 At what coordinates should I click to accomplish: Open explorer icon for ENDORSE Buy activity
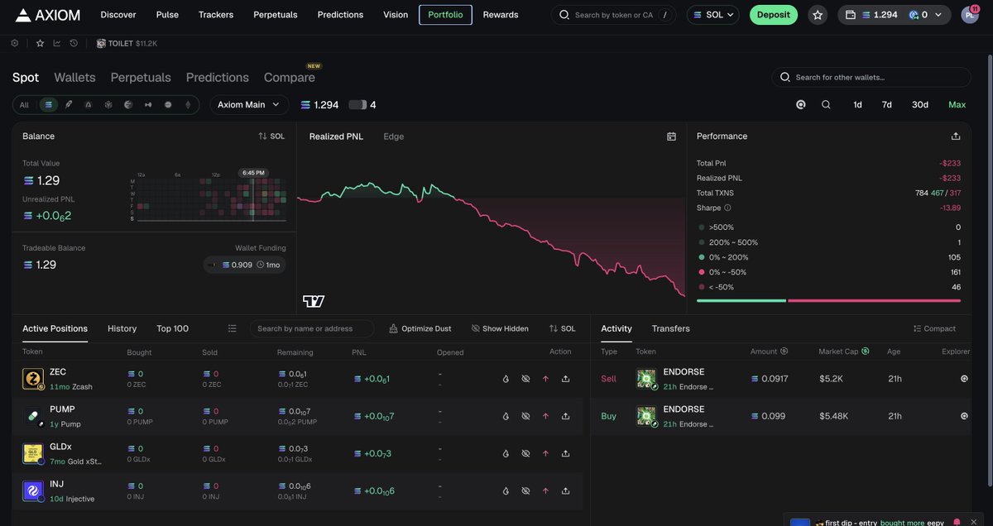click(964, 416)
